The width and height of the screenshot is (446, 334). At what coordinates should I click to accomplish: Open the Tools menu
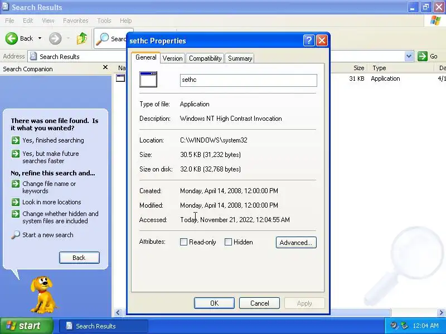(x=104, y=21)
